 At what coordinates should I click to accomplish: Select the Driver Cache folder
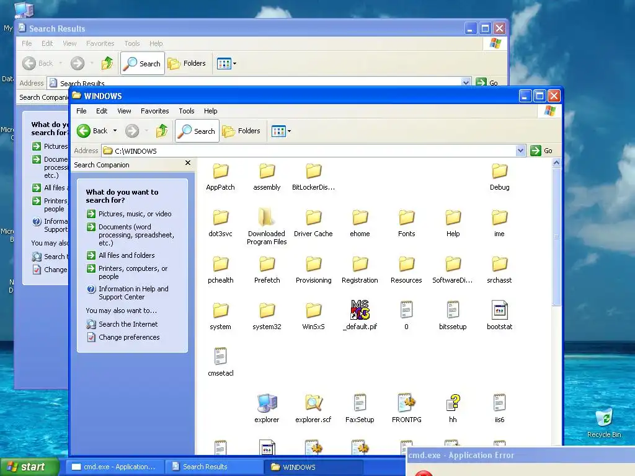(x=313, y=224)
